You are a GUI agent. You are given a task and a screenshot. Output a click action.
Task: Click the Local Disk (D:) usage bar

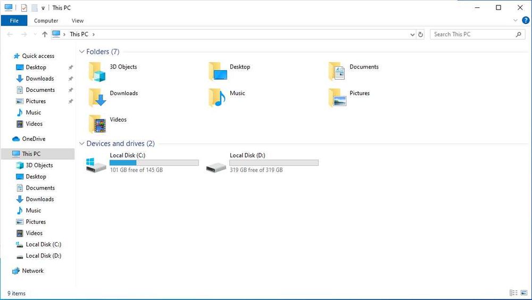[x=274, y=163]
